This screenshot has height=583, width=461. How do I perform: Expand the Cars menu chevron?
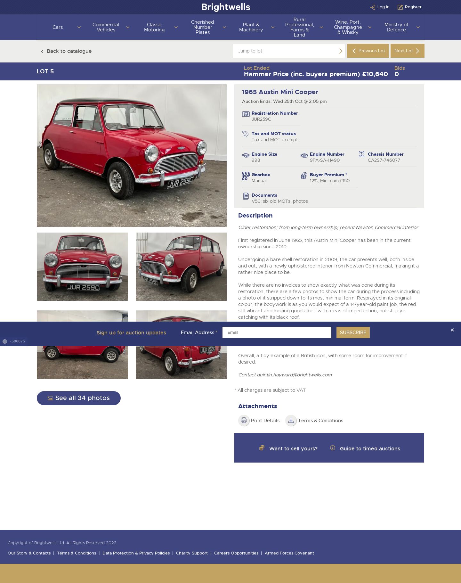click(x=79, y=27)
